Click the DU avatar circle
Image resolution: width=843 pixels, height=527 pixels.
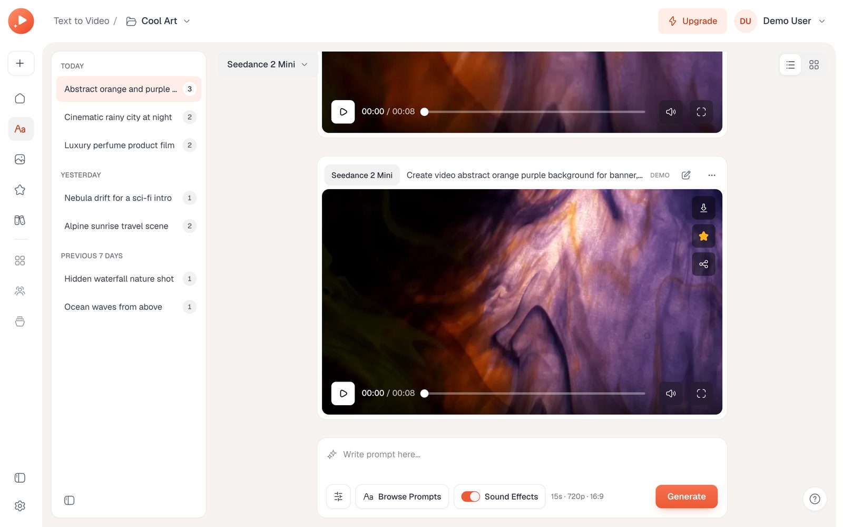click(746, 21)
